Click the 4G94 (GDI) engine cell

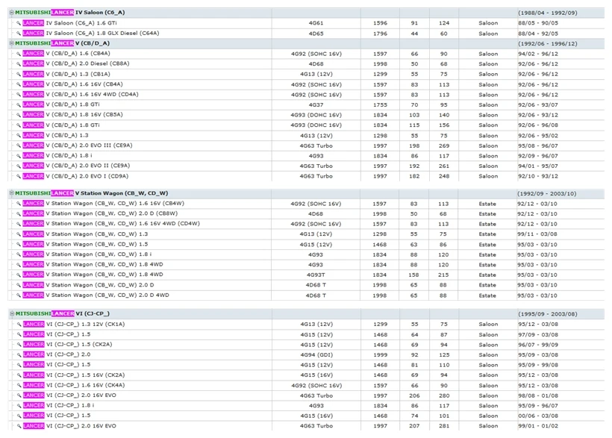[316, 355]
